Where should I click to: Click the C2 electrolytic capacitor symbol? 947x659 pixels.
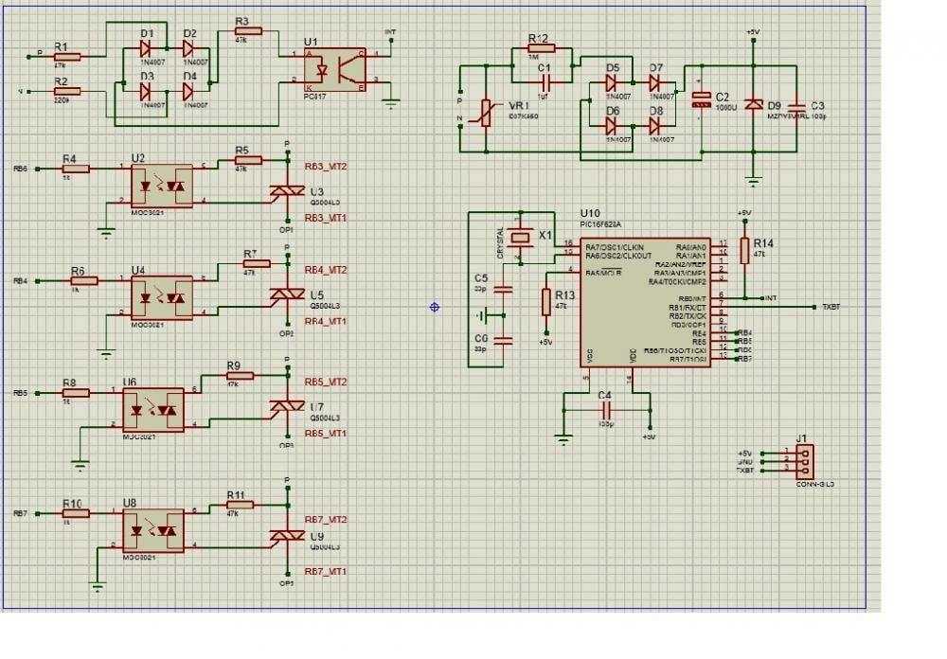(x=701, y=102)
